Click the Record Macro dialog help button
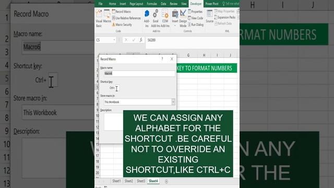334x188 pixels. pos(162,59)
